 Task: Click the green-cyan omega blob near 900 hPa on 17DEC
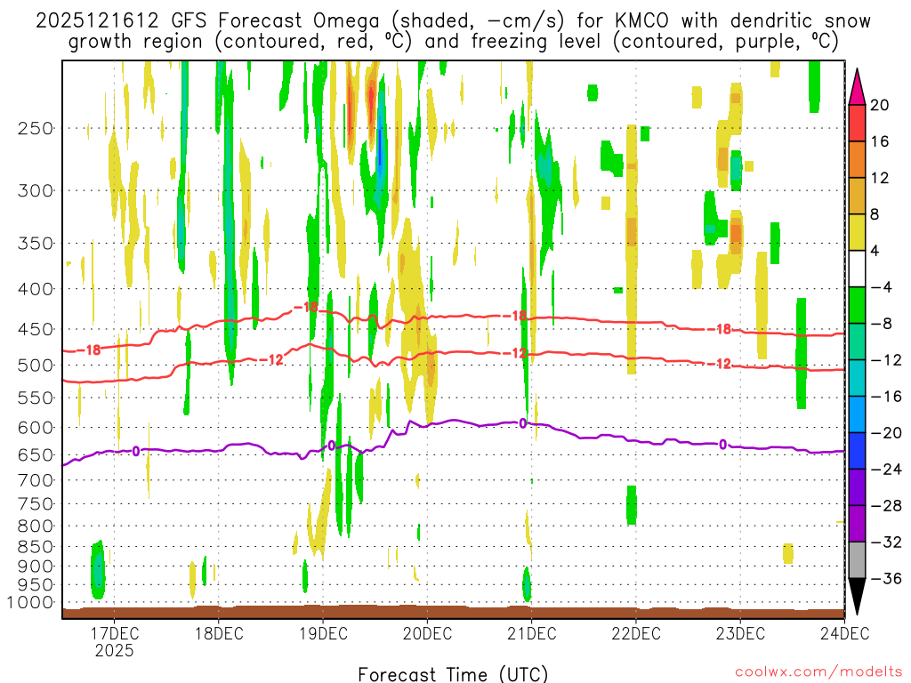click(x=98, y=570)
